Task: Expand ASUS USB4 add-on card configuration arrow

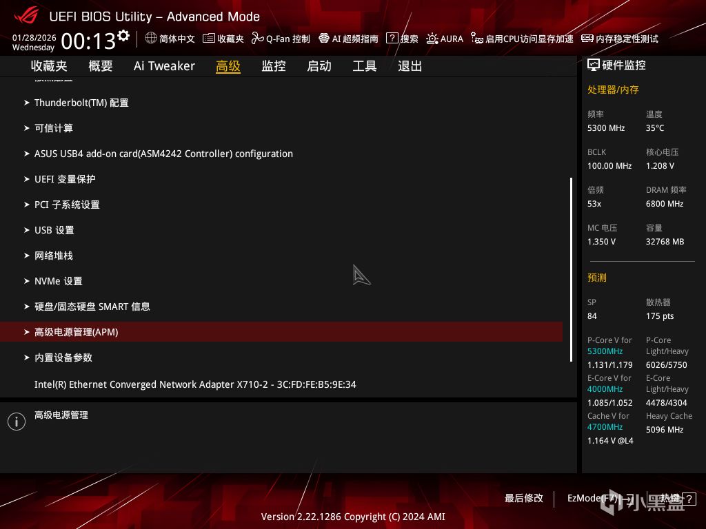Action: click(x=27, y=154)
